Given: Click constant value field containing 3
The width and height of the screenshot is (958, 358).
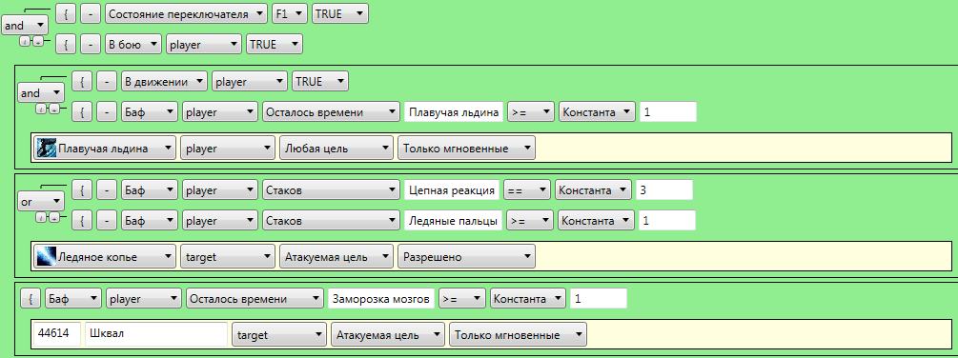Looking at the screenshot, I should [664, 190].
